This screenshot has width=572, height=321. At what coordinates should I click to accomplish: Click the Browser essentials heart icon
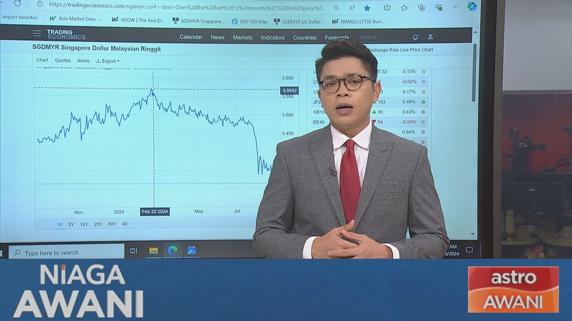pos(438,8)
